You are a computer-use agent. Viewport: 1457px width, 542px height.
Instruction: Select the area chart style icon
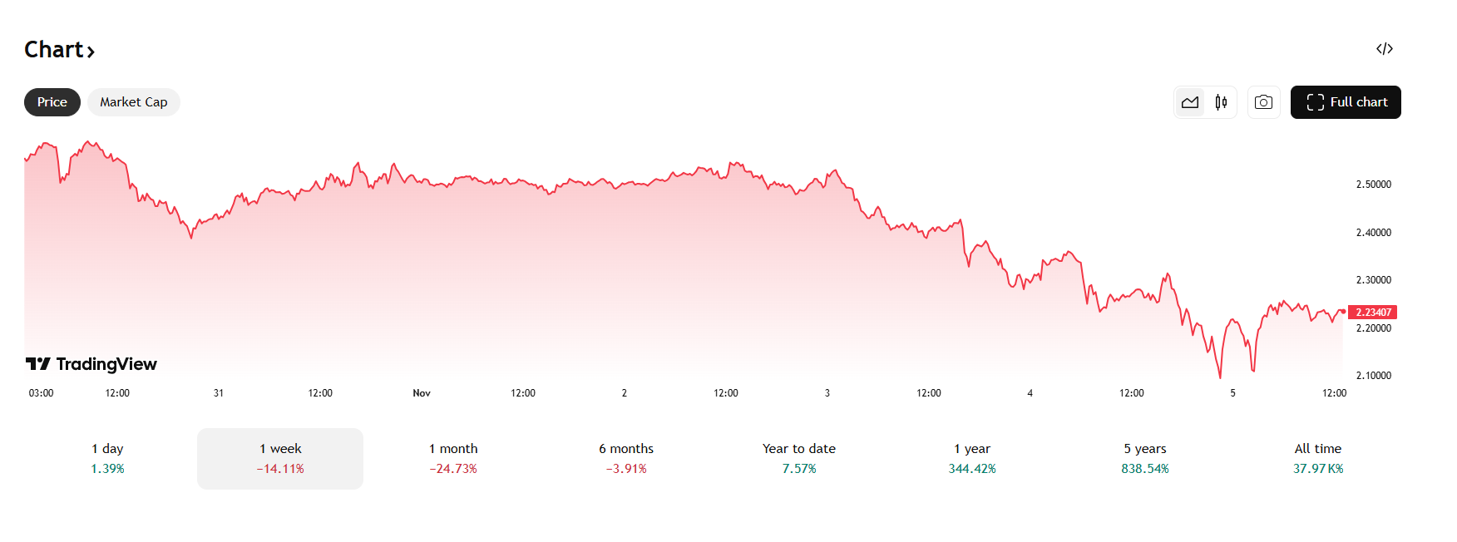coord(1190,101)
